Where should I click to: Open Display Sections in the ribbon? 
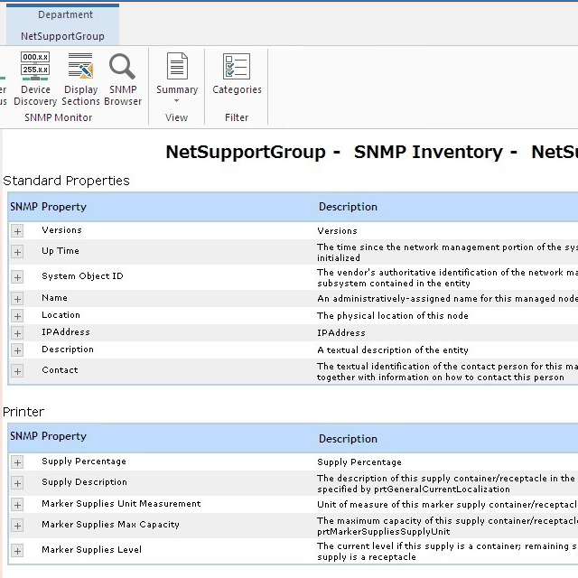point(80,79)
